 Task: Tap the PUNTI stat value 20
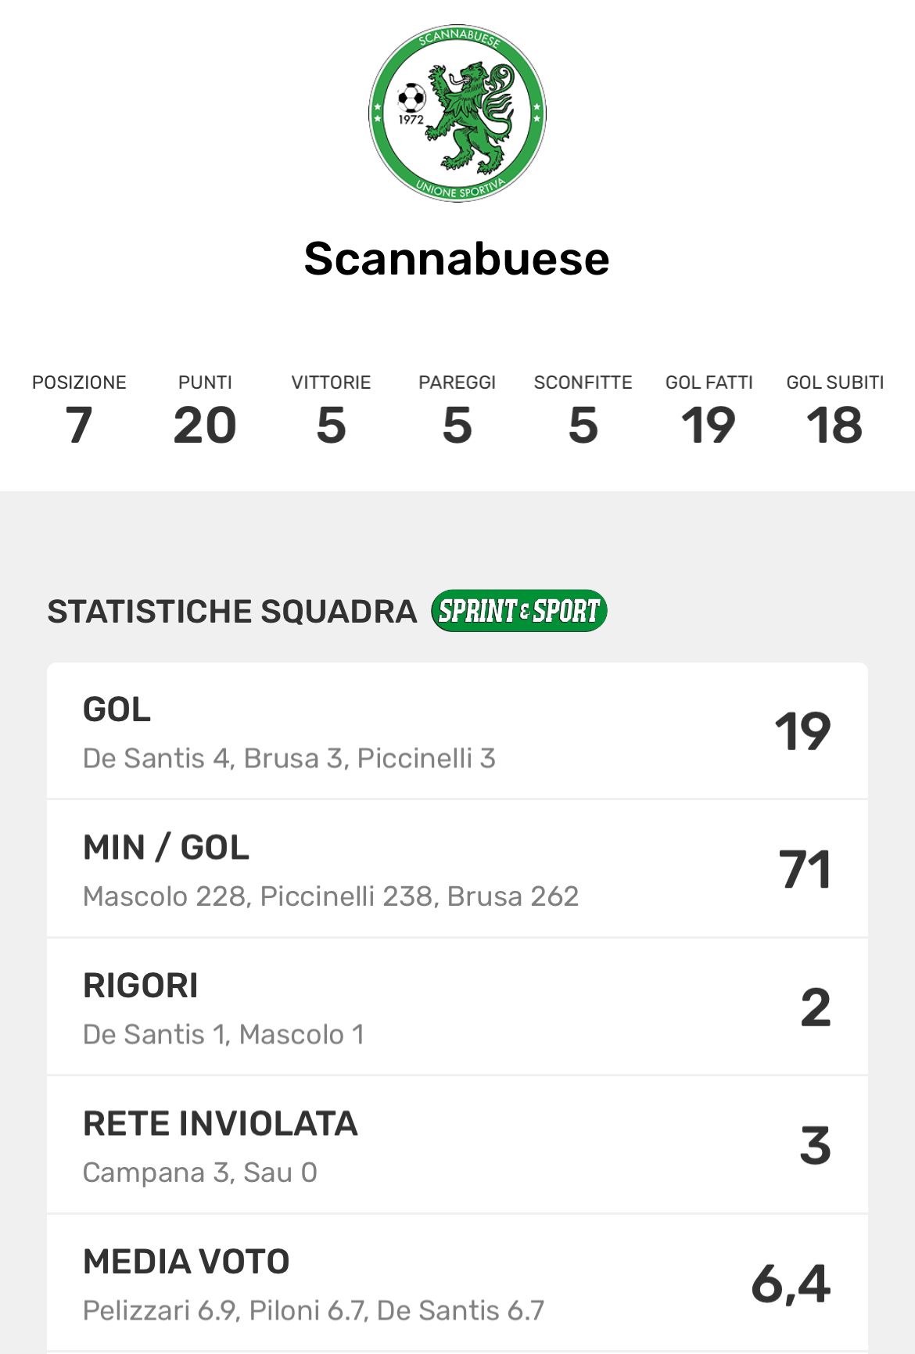click(x=205, y=425)
